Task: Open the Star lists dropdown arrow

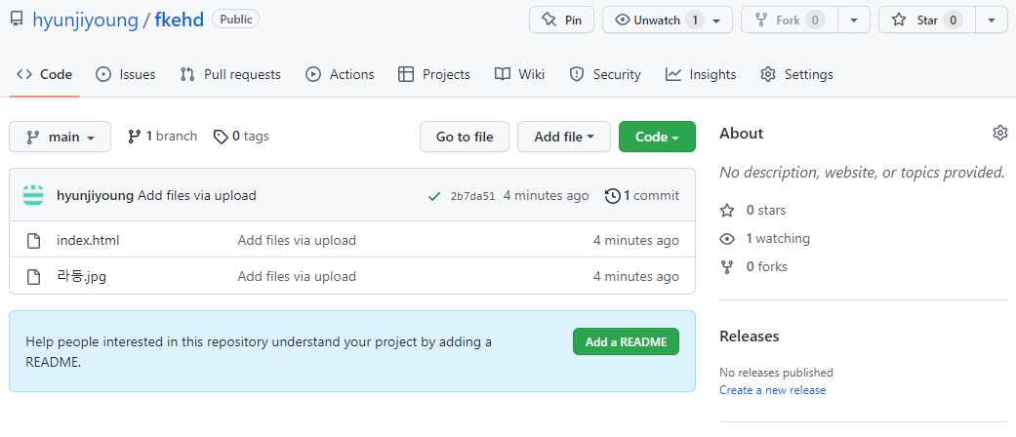Action: (992, 20)
